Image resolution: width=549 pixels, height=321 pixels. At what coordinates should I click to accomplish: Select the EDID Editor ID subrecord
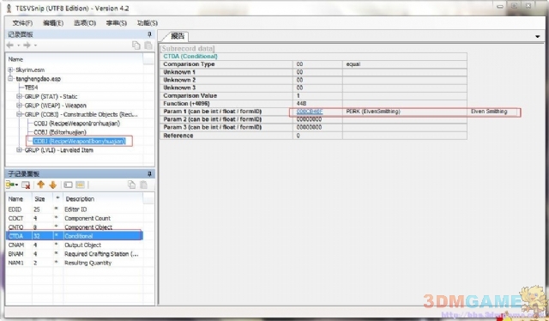pyautogui.click(x=75, y=209)
